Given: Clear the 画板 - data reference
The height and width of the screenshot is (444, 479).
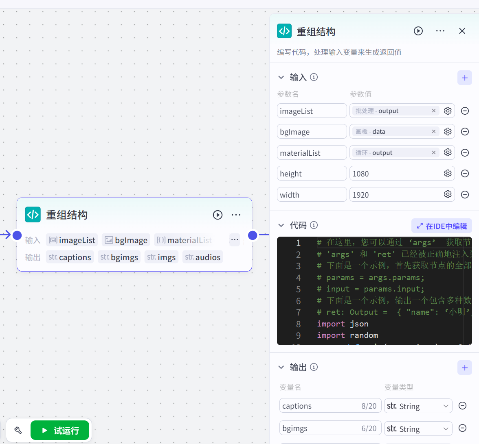Looking at the screenshot, I should tap(433, 131).
